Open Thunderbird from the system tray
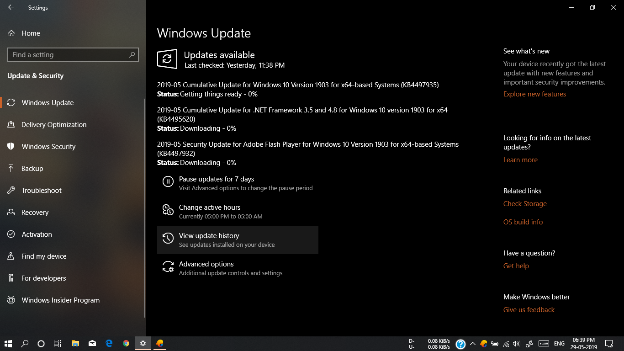624x351 pixels. tap(484, 343)
